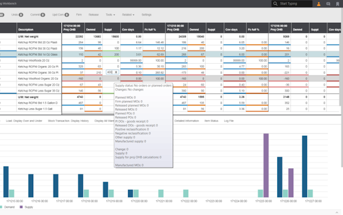Click the bookmark icon in top bar
Image resolution: width=343 pixels, height=215 pixels.
[x=337, y=4]
